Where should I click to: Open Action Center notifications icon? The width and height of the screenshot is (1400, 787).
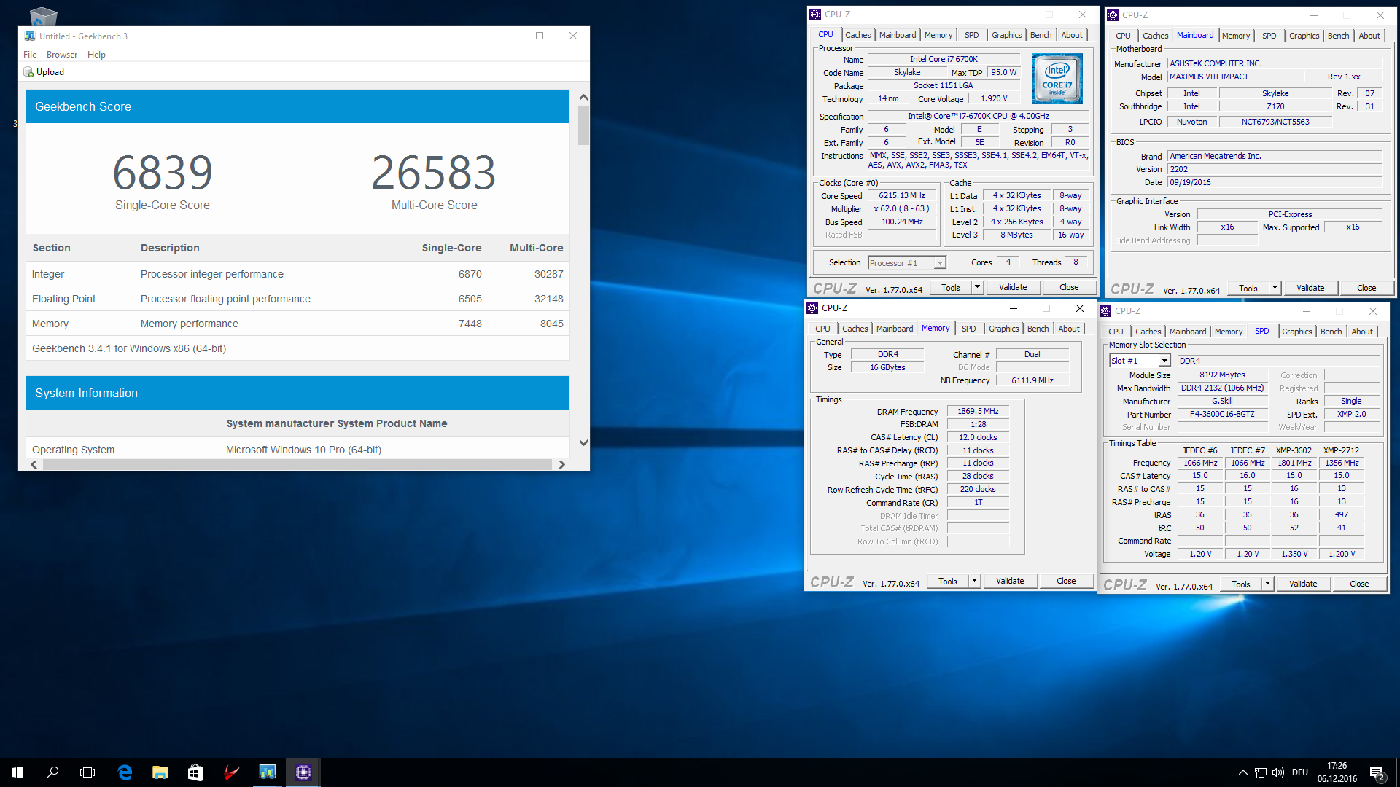click(x=1377, y=773)
